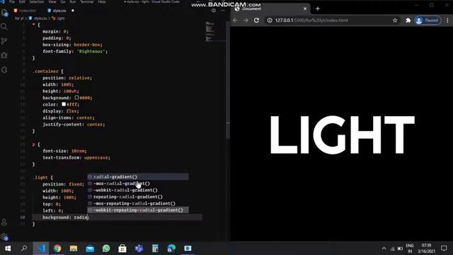
Task: Open the File menu
Action: (x=12, y=1)
